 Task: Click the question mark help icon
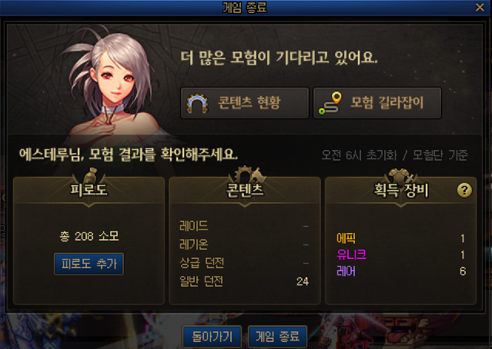[x=464, y=190]
